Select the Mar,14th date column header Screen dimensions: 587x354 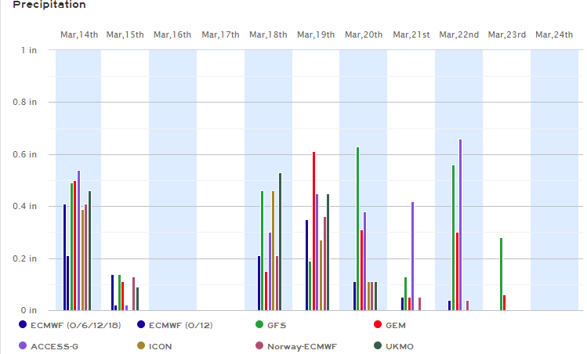(x=78, y=34)
